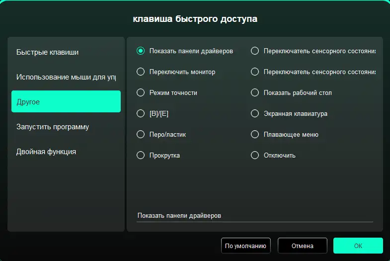This screenshot has width=390, height=261.
Task: Select the Показать панели драйверов radio option
Action: tap(141, 51)
